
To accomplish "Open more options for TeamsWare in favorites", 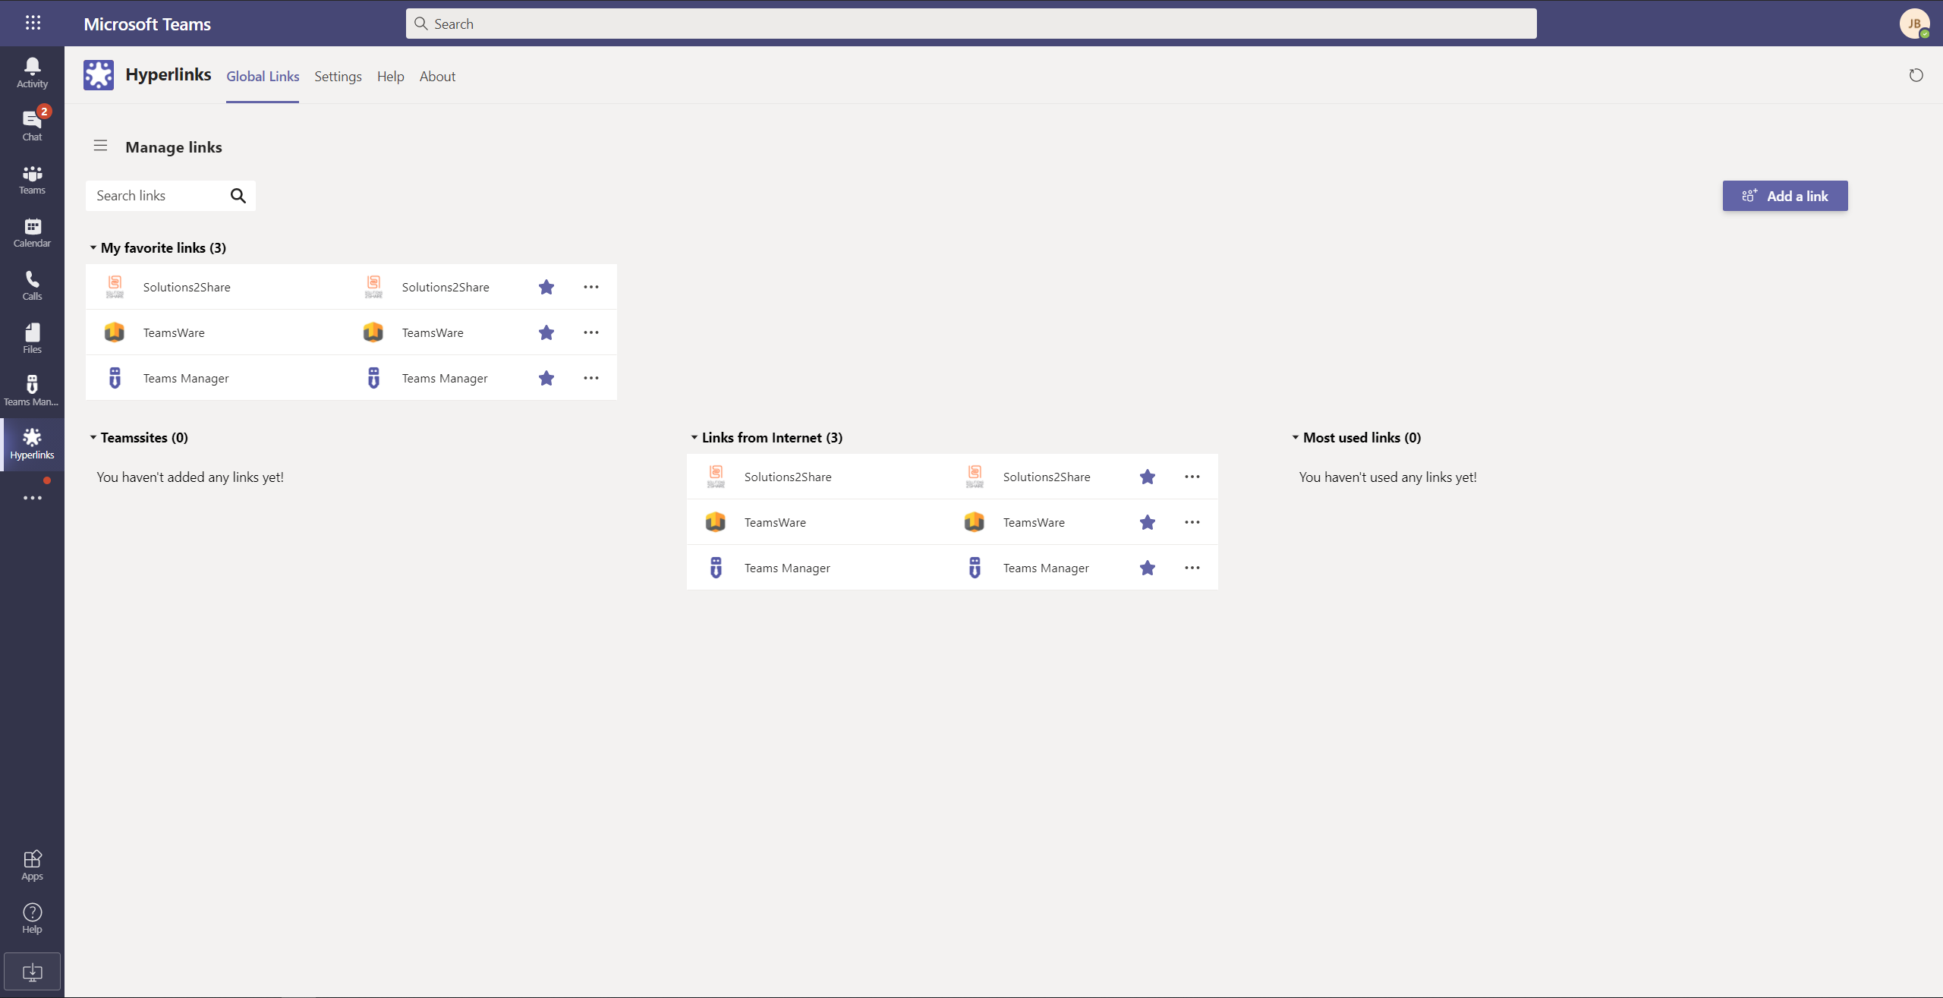I will pyautogui.click(x=591, y=332).
